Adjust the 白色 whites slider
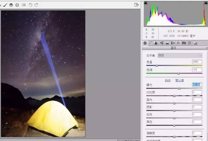The height and width of the screenshot is (141, 208). coord(174,118)
